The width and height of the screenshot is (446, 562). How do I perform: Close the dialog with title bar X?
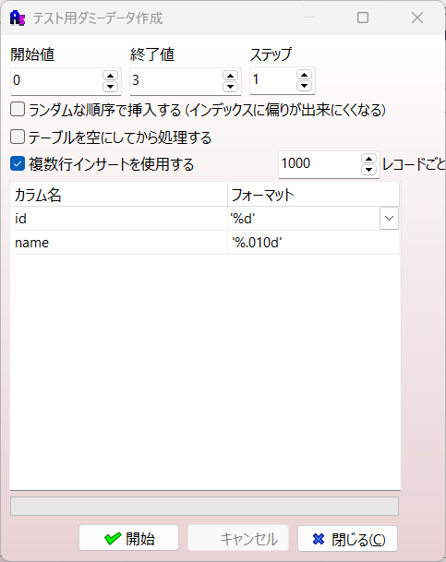pyautogui.click(x=417, y=18)
